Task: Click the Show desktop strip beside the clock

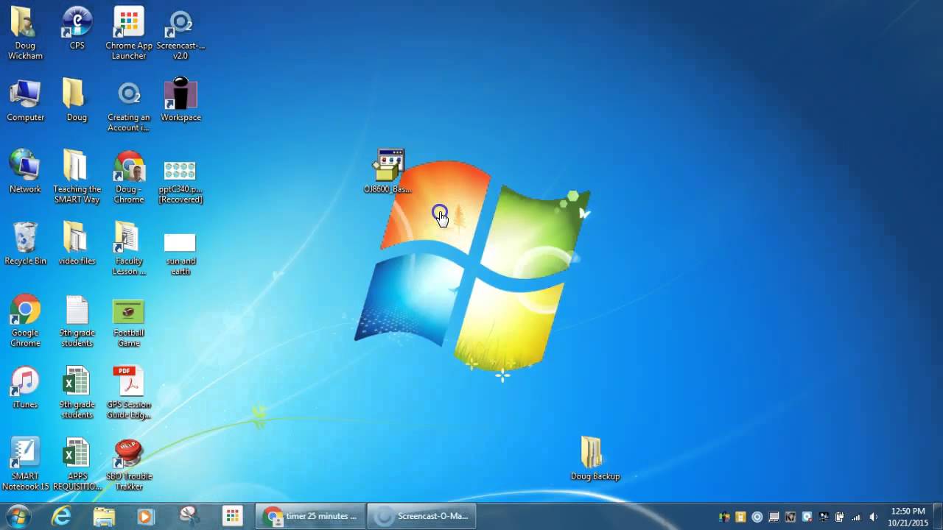Action: (937, 517)
